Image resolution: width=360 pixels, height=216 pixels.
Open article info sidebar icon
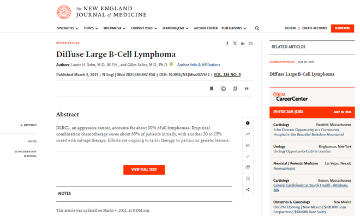(x=248, y=123)
